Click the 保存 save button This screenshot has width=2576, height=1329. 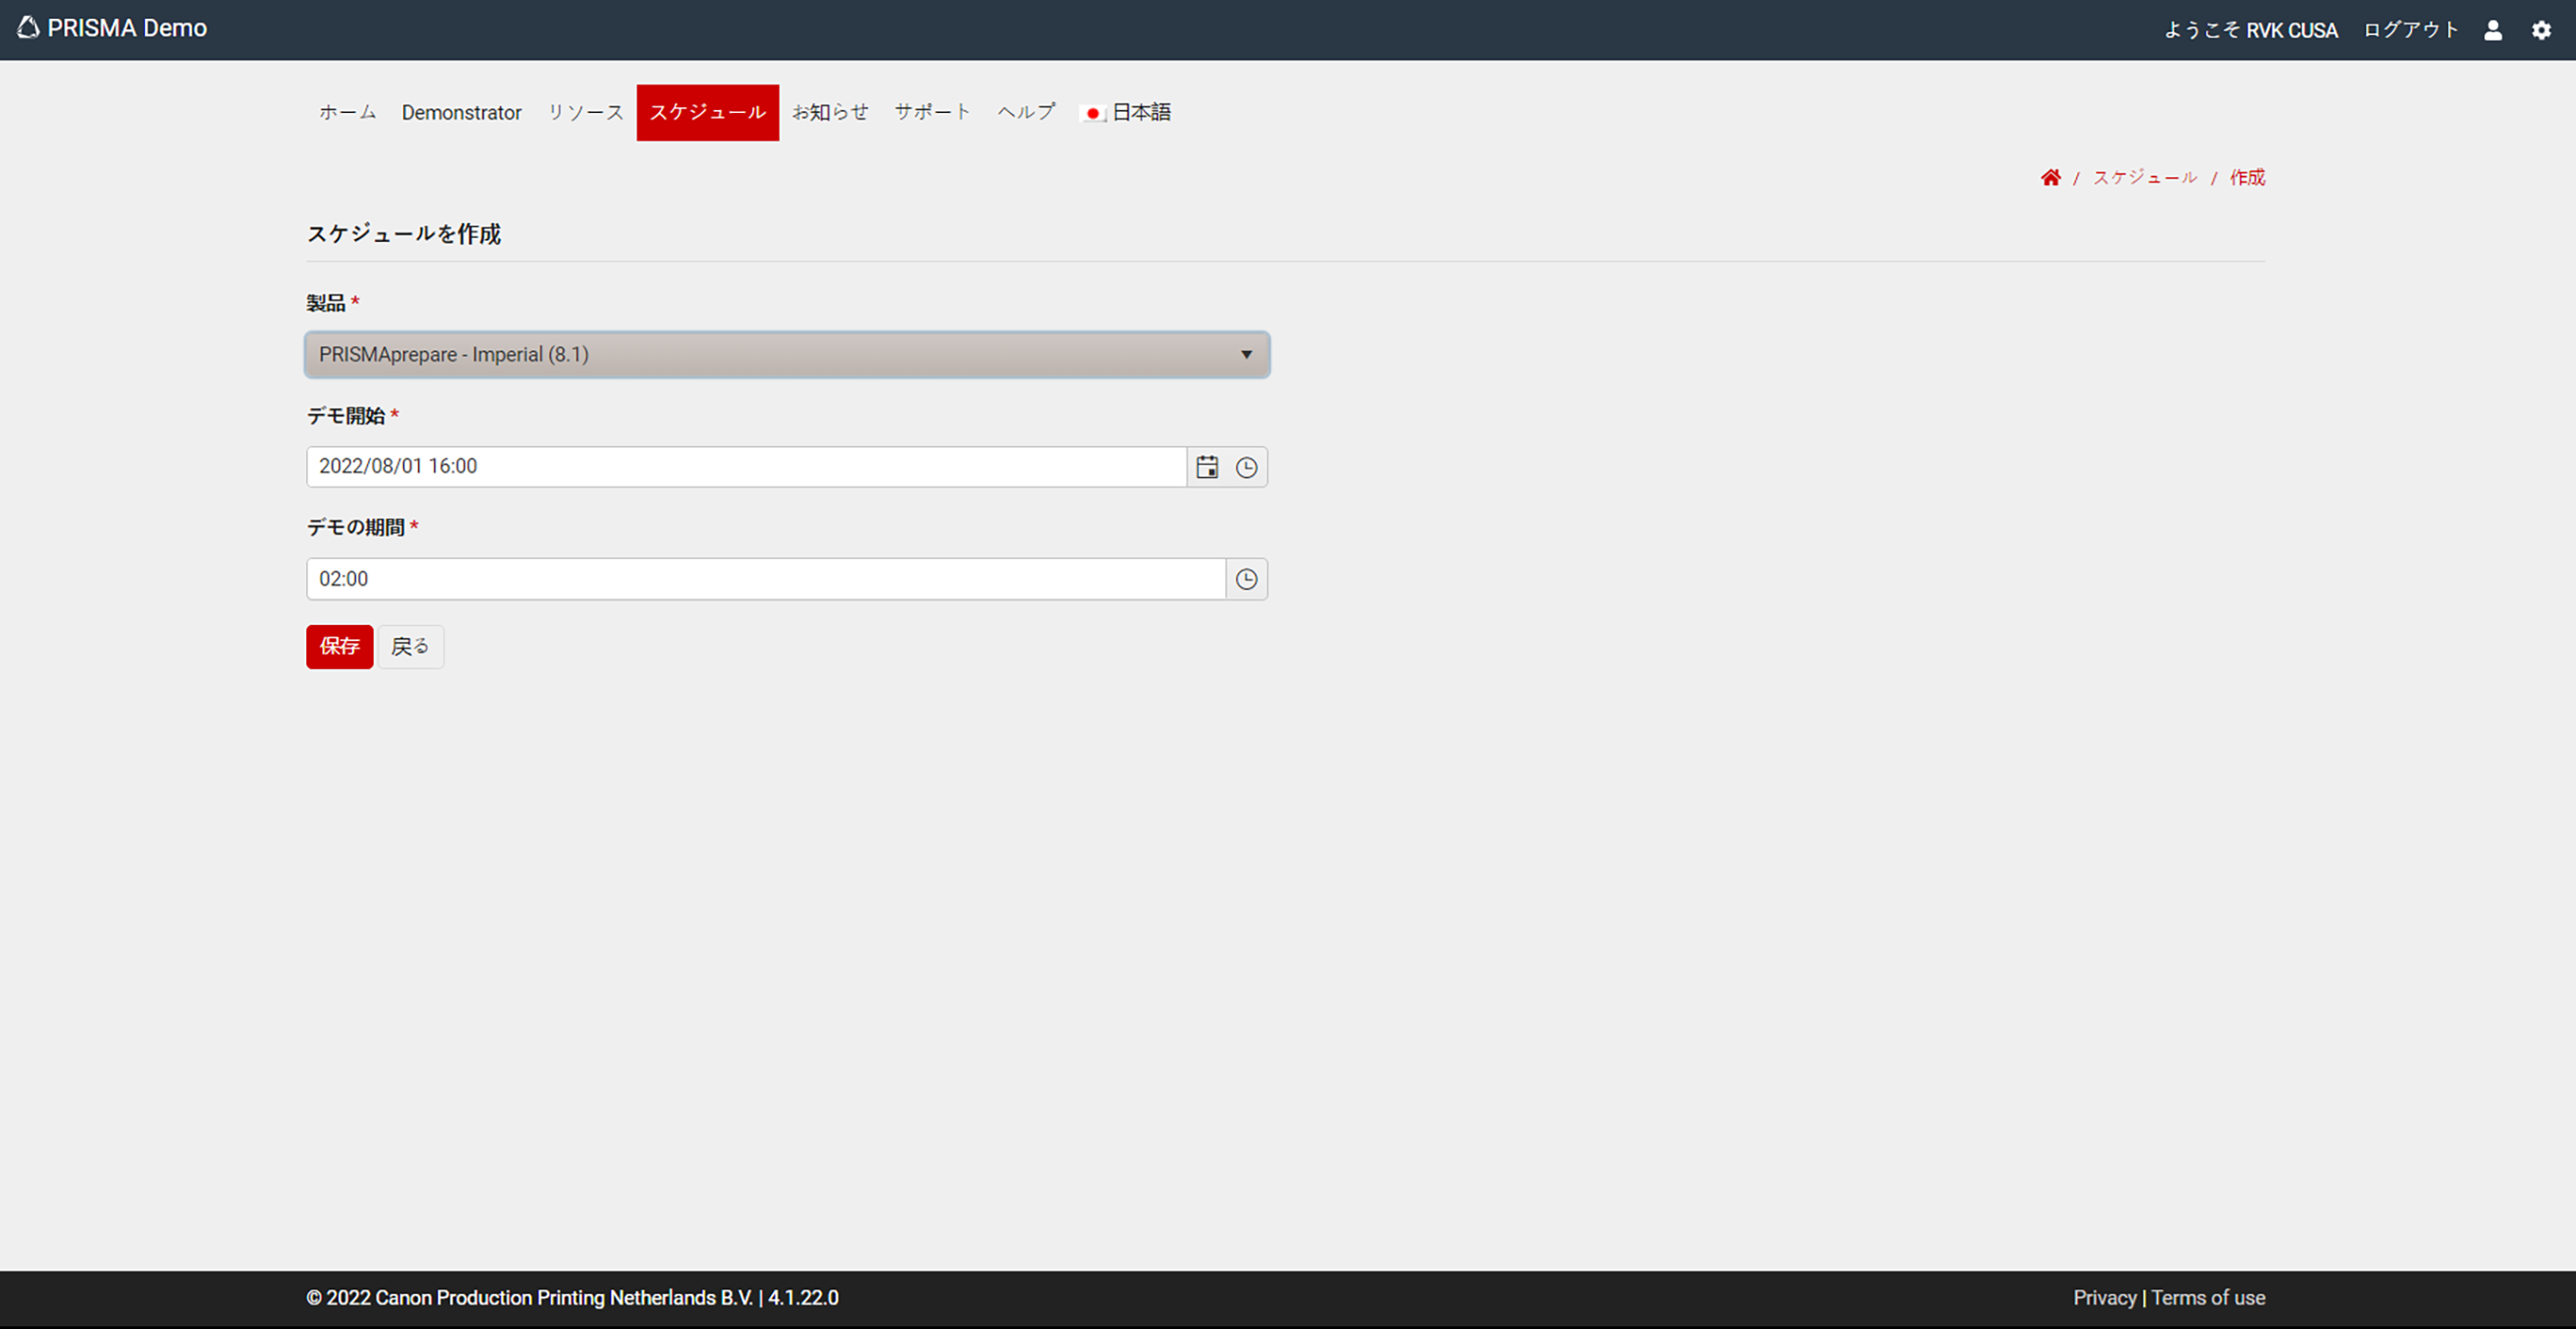click(x=339, y=646)
